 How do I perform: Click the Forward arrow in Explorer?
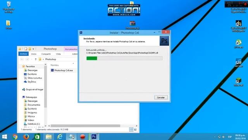(27, 59)
